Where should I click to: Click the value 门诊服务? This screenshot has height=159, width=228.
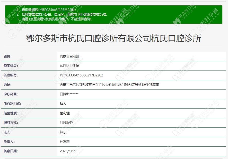pos(66,123)
